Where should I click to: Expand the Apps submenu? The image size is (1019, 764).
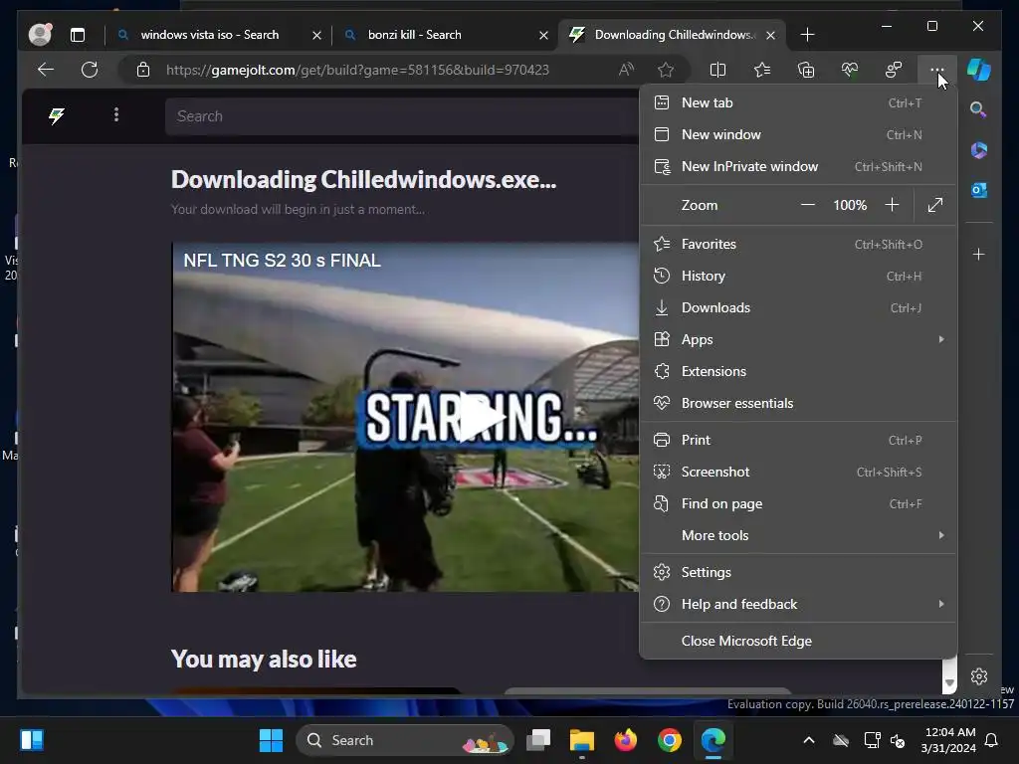coord(798,340)
